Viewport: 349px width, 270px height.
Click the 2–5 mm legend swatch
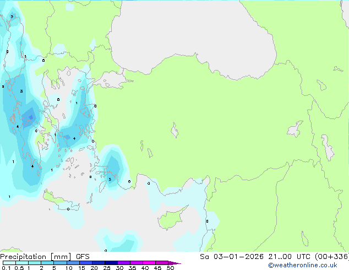coord(47,263)
